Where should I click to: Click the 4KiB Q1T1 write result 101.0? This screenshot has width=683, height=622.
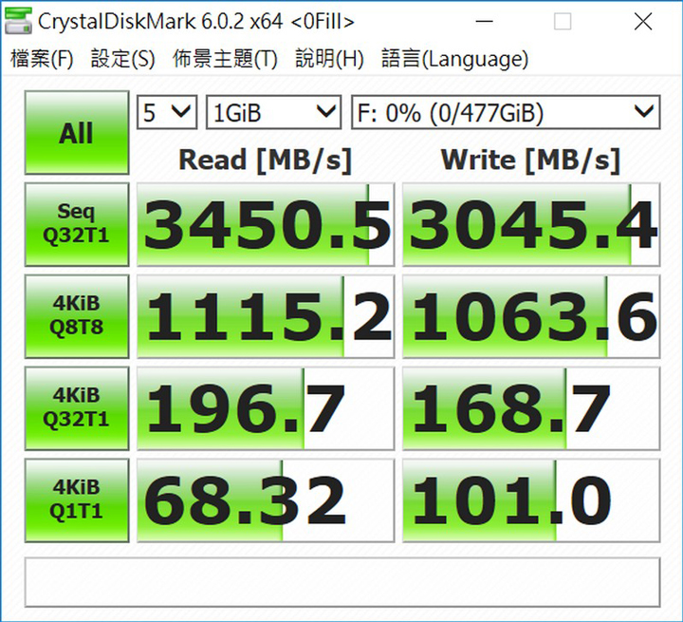(531, 500)
